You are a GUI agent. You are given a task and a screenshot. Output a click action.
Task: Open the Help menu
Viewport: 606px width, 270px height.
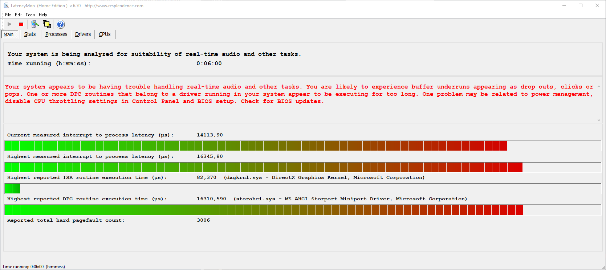pyautogui.click(x=43, y=15)
